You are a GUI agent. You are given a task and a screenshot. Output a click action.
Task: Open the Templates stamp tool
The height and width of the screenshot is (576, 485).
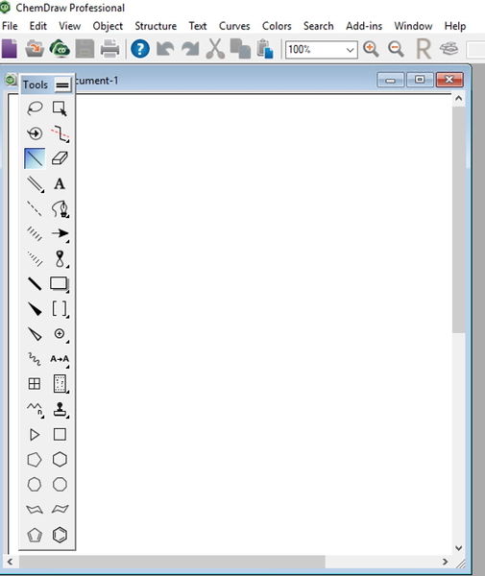coord(60,409)
